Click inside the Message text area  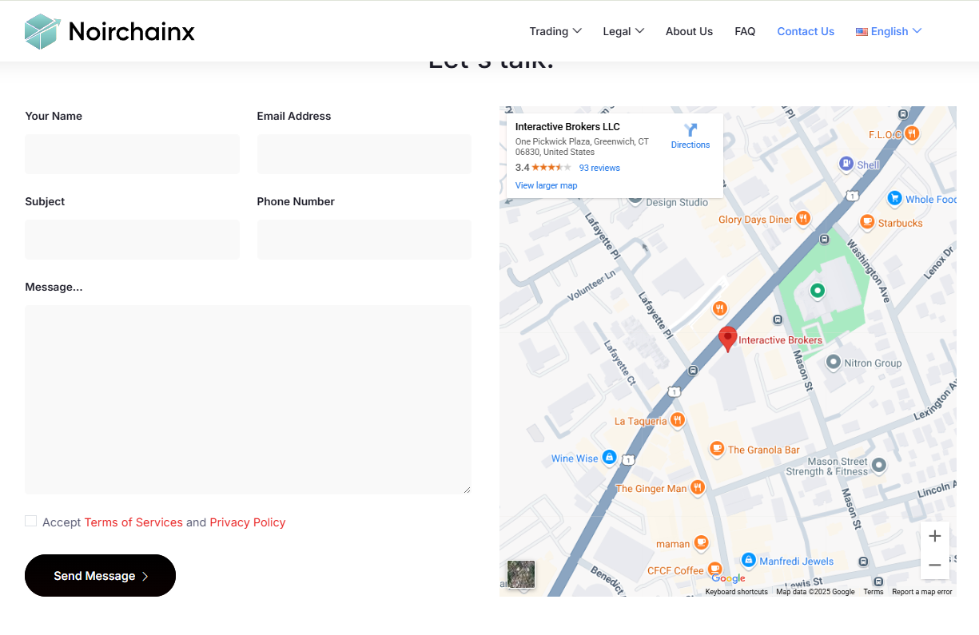[x=248, y=399]
